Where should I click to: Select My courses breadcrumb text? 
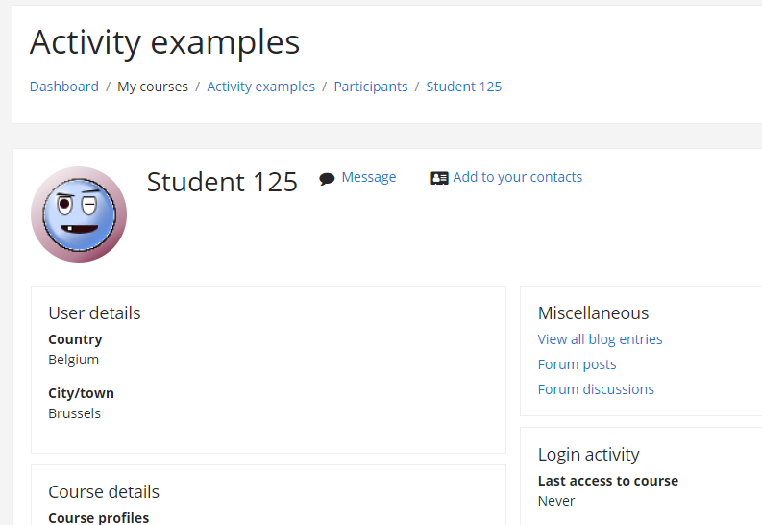click(153, 87)
